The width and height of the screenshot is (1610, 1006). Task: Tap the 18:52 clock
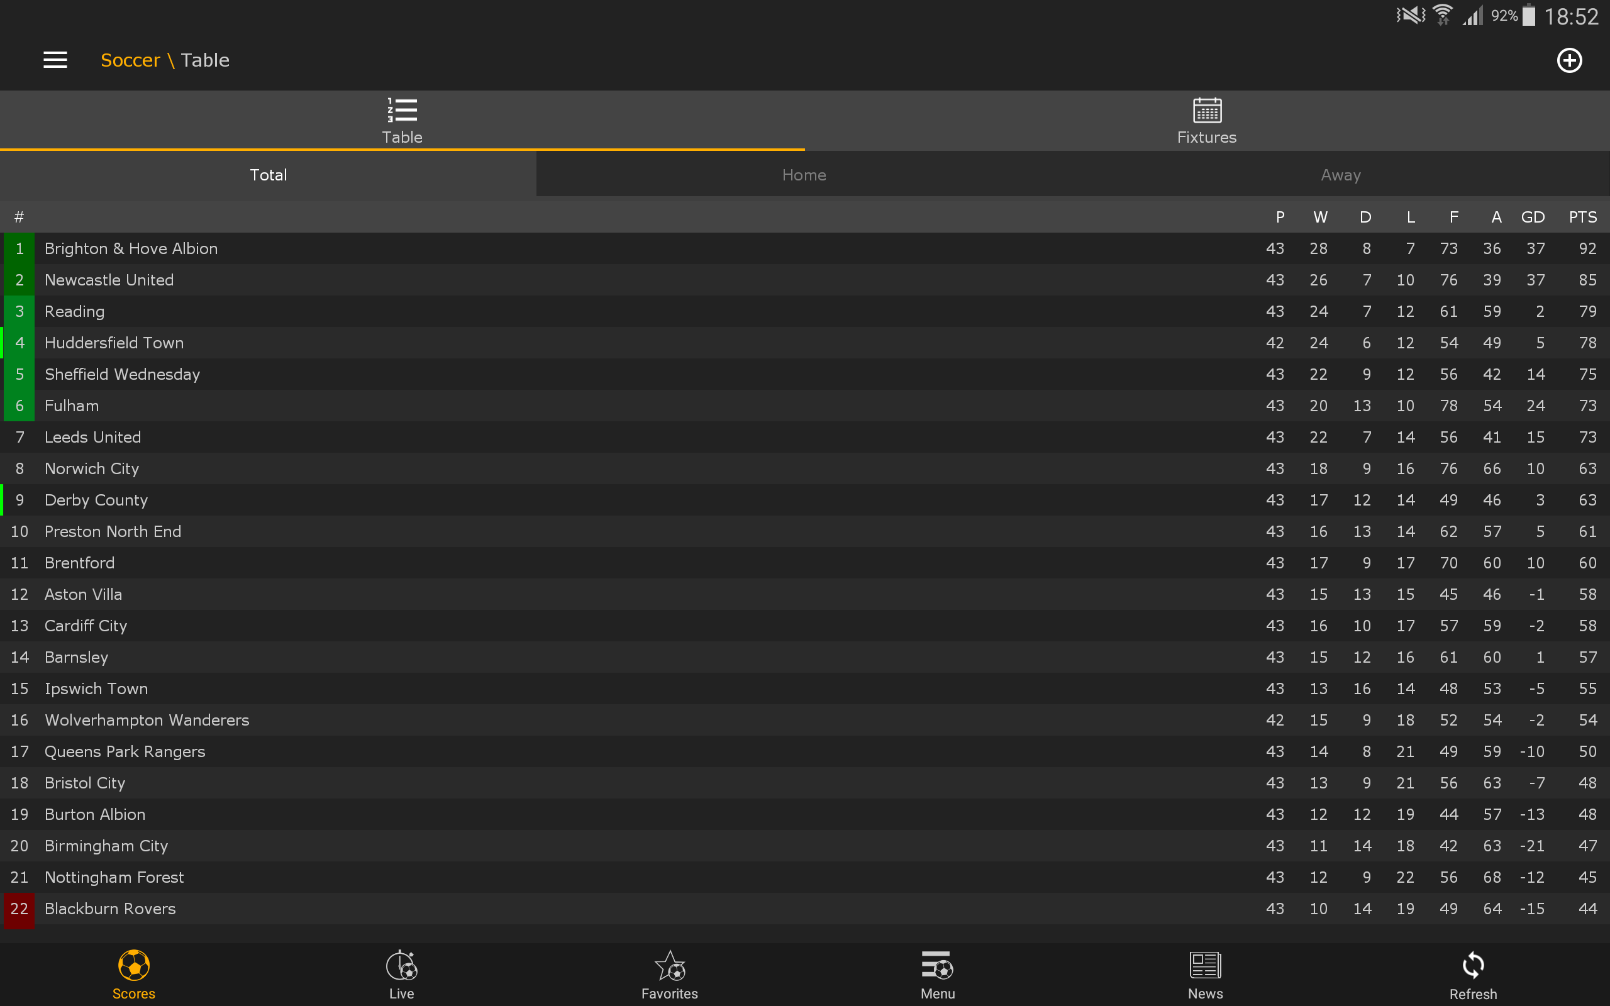click(1571, 16)
